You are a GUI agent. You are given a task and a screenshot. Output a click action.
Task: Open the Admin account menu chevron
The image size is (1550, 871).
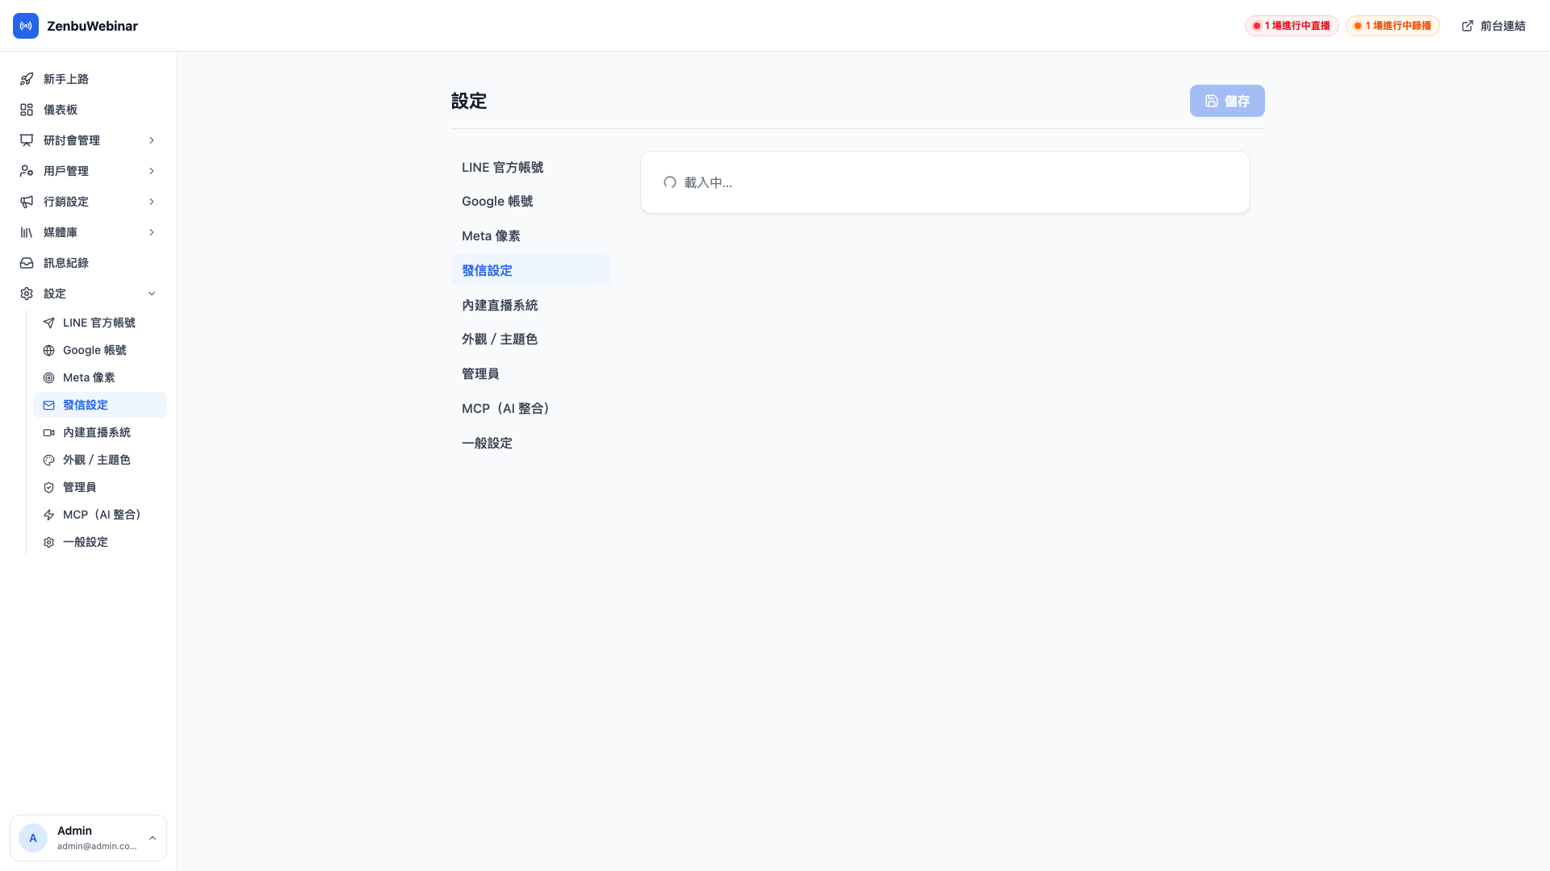click(x=153, y=838)
